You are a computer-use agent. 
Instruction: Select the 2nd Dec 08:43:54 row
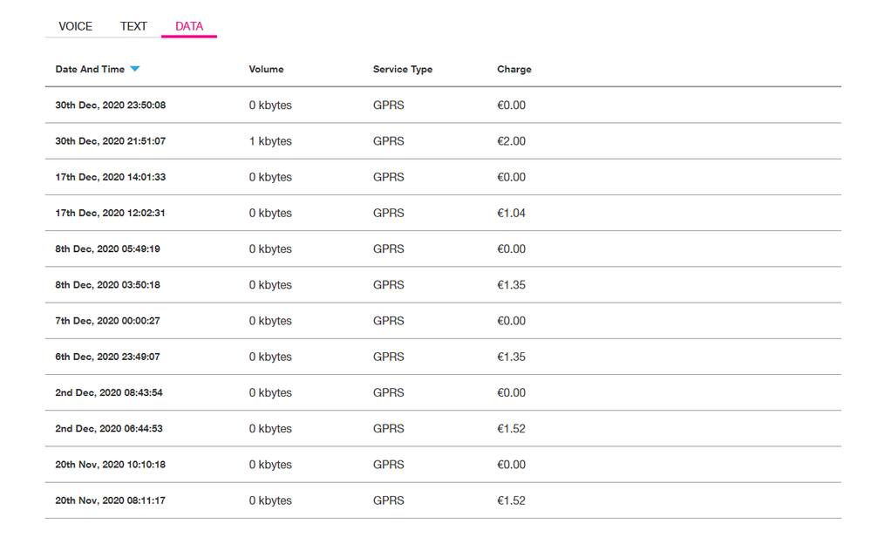click(x=108, y=392)
